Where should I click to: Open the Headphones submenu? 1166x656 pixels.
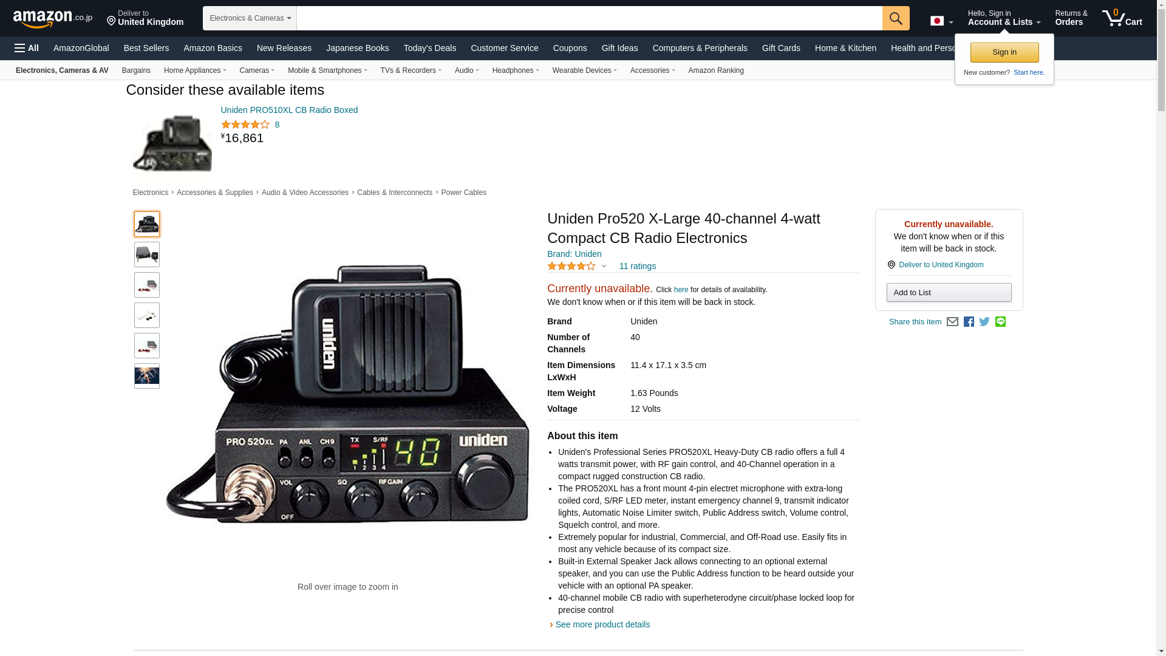(516, 70)
